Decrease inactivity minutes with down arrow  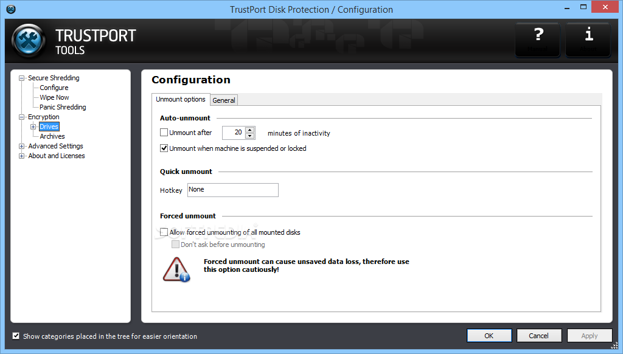coord(250,136)
